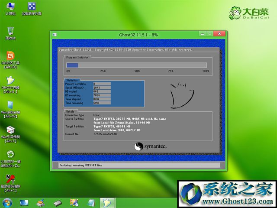This screenshot has height=208, width=277.
Task: Open login password clear (Alt+C) icon
Action: tap(10, 183)
